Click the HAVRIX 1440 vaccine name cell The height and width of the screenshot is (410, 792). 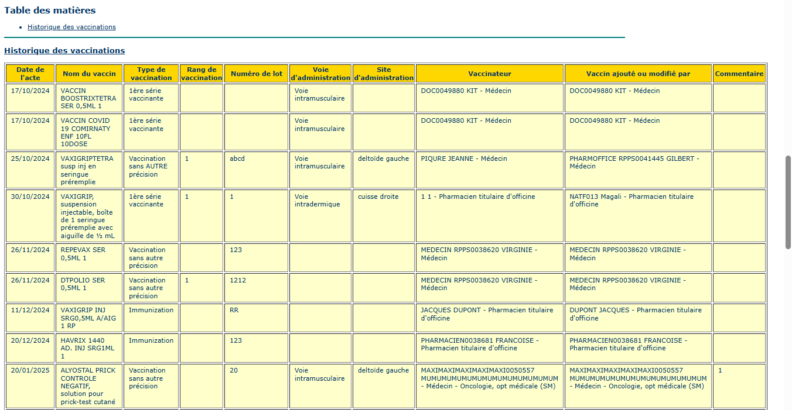pos(89,348)
